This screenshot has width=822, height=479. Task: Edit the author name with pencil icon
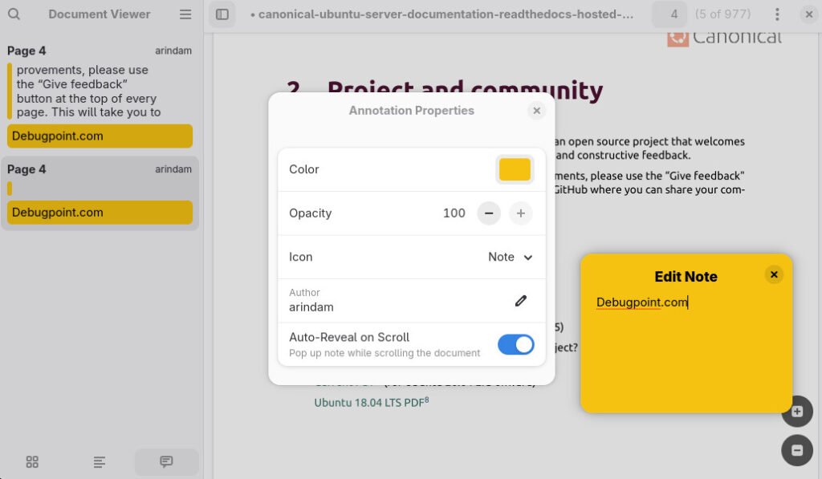coord(521,300)
